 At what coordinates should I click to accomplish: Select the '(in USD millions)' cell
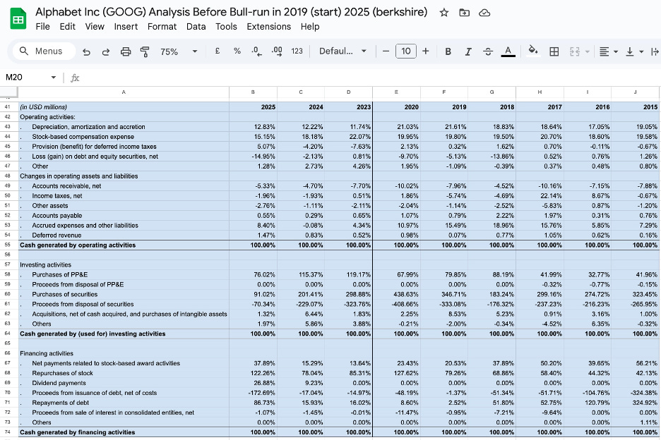click(124, 107)
